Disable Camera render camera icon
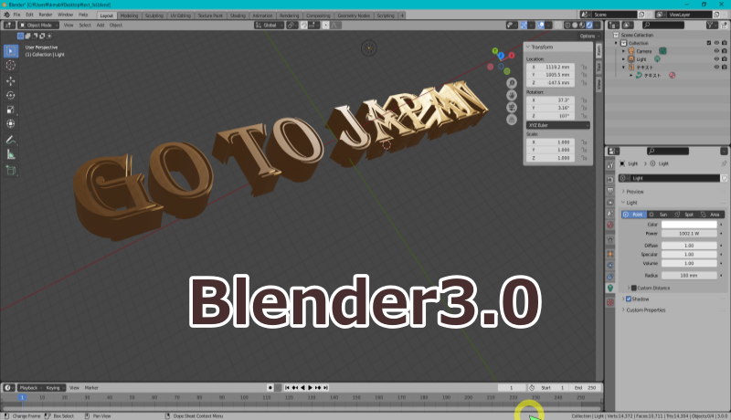Image resolution: width=731 pixels, height=420 pixels. coord(725,51)
